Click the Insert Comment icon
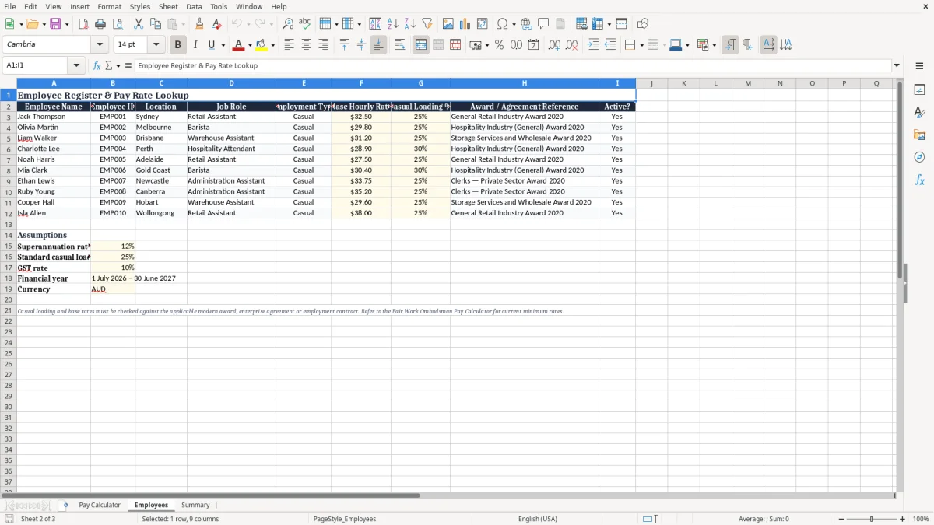Screen dimensions: 934x525 point(543,24)
